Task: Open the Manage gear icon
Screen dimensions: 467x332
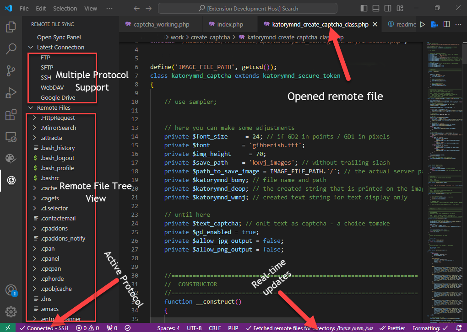Action: (x=11, y=312)
